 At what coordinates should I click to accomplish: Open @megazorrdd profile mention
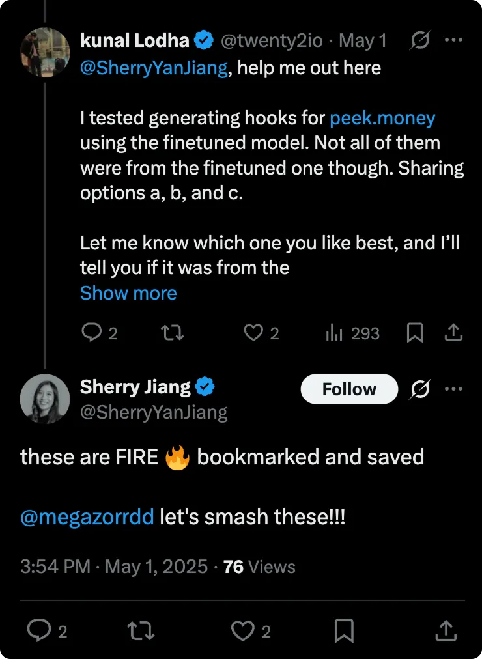(87, 516)
